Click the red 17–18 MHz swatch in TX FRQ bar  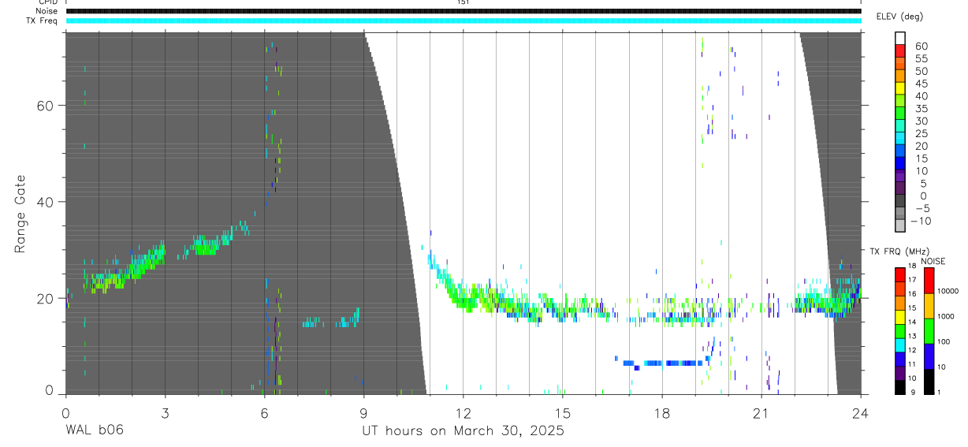point(900,274)
